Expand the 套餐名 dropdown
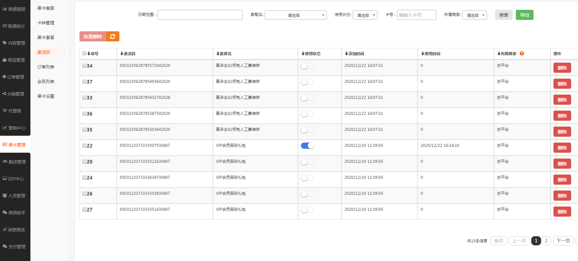This screenshot has width=578, height=261. coord(295,15)
